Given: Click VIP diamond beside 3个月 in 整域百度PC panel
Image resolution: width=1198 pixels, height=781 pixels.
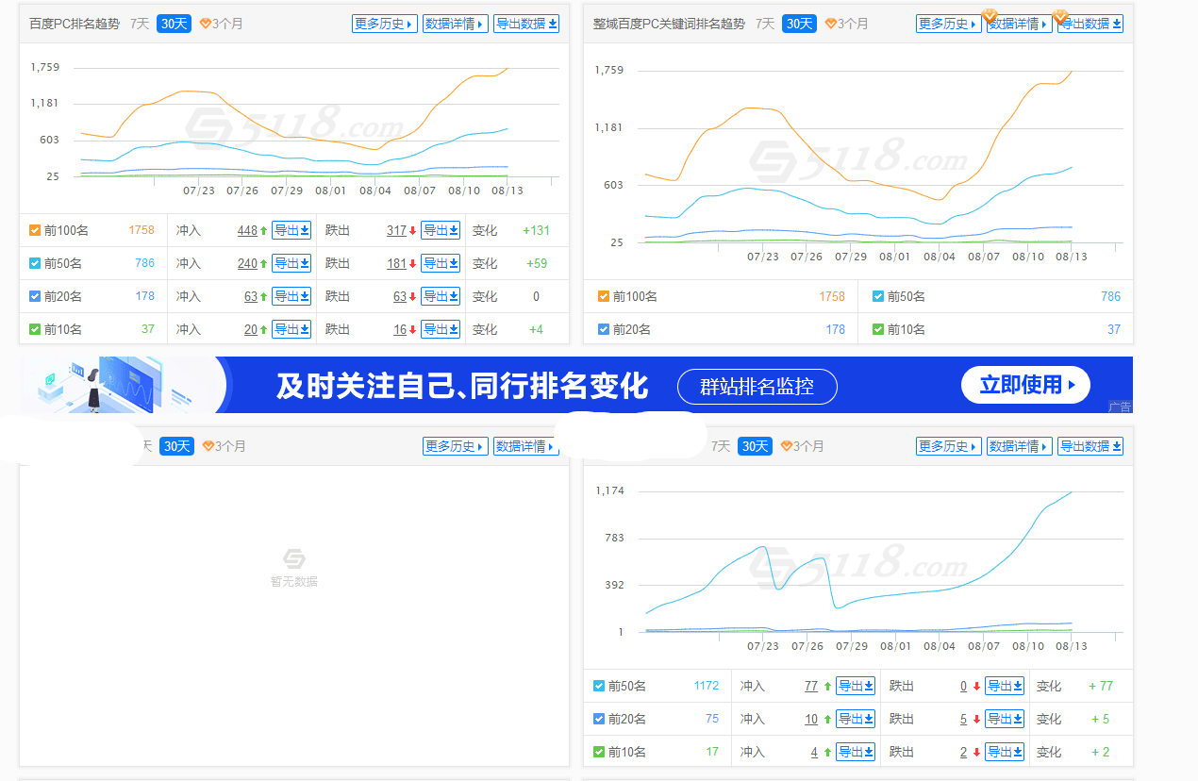Looking at the screenshot, I should click(831, 24).
